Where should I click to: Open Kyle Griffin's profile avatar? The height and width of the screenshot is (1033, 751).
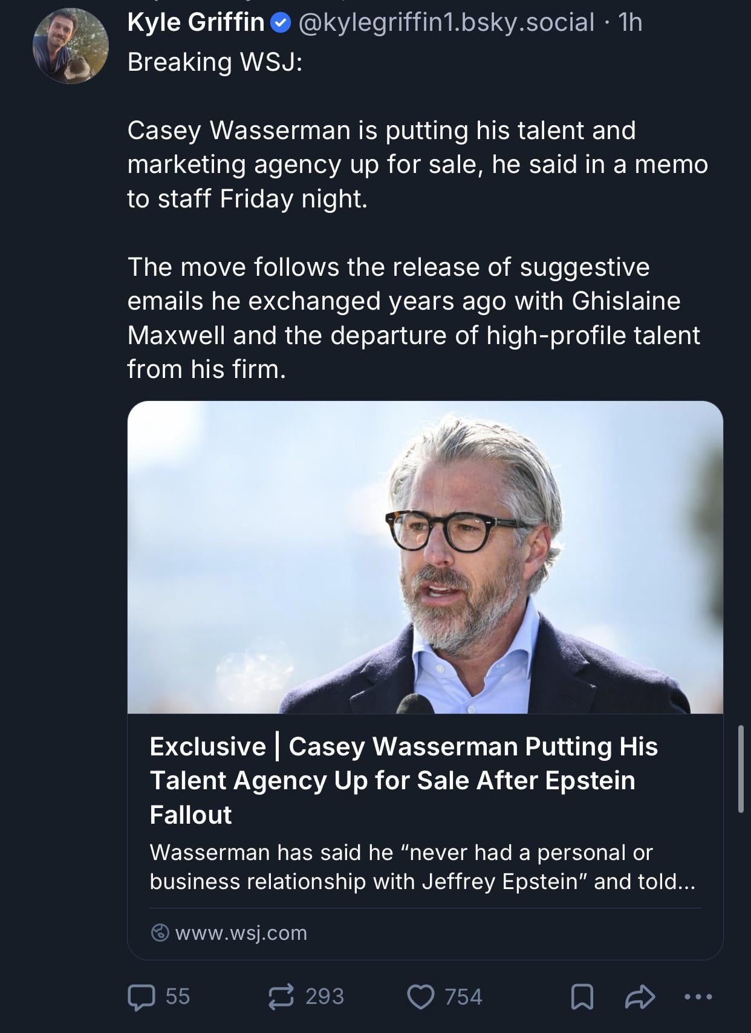[x=71, y=47]
